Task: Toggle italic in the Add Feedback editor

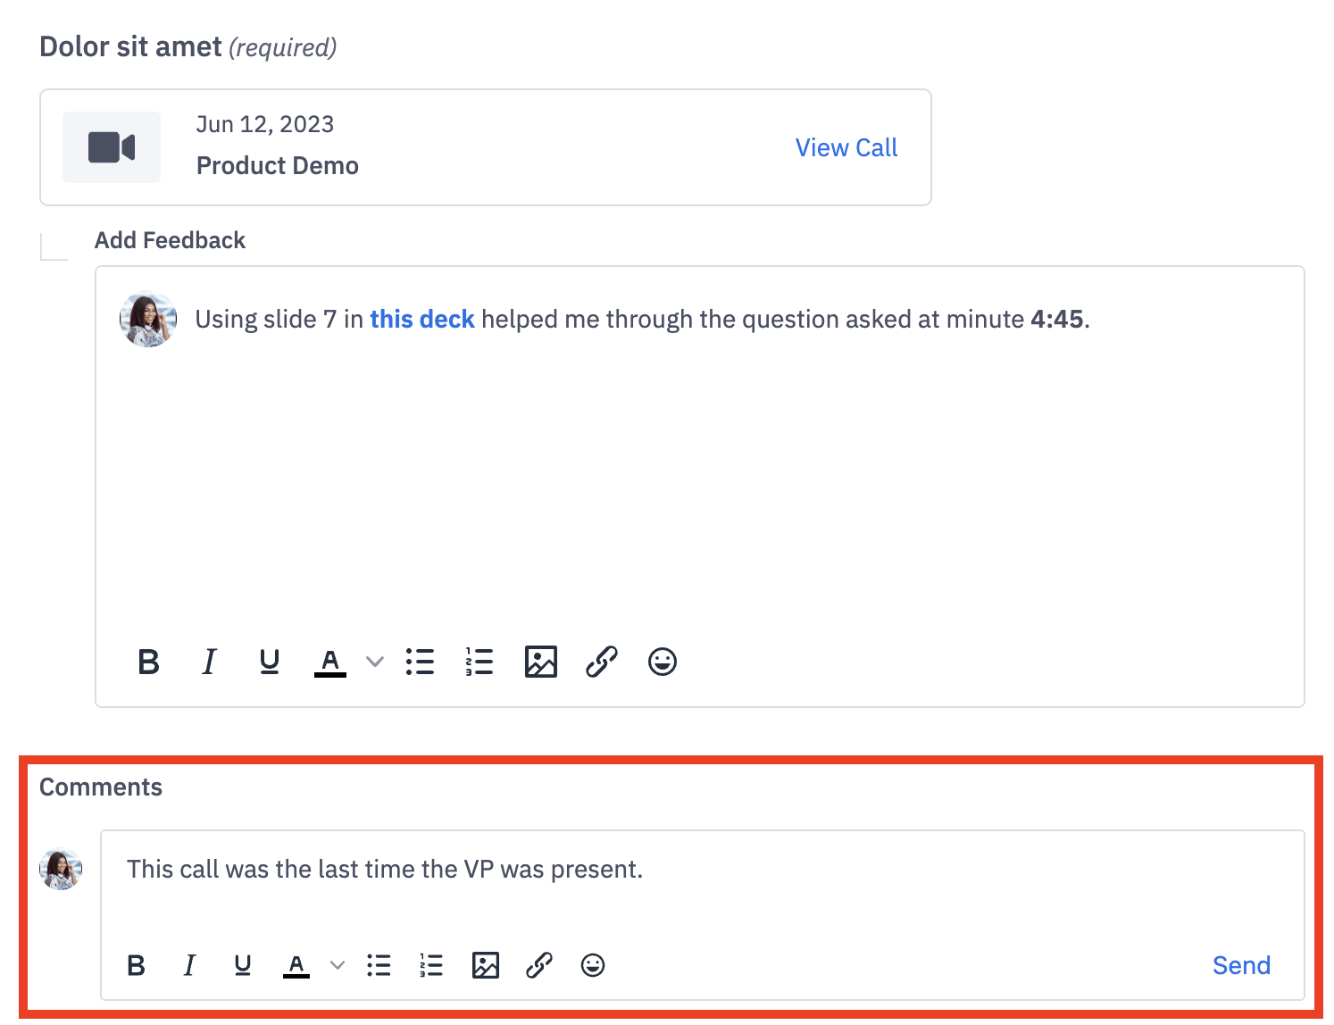Action: click(209, 662)
